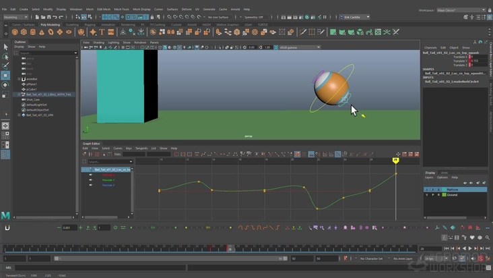493x278 pixels.
Task: Toggle visibility V of the Ground layer
Action: (x=427, y=194)
